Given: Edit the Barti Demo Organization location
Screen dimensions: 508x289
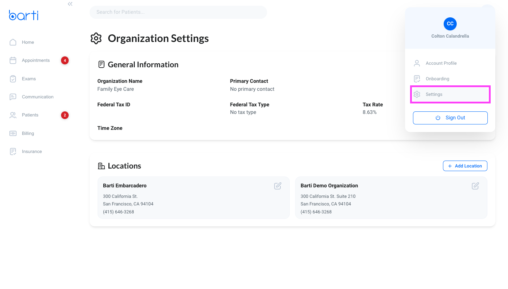Looking at the screenshot, I should 475,186.
